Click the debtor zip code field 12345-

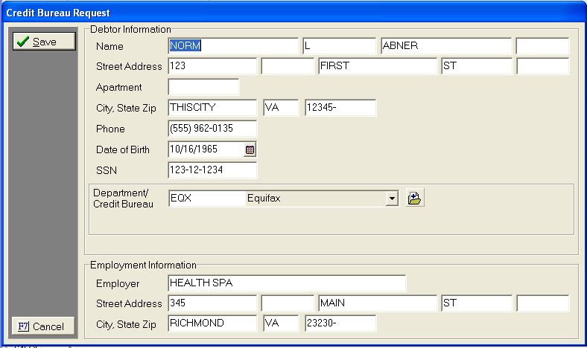(340, 108)
